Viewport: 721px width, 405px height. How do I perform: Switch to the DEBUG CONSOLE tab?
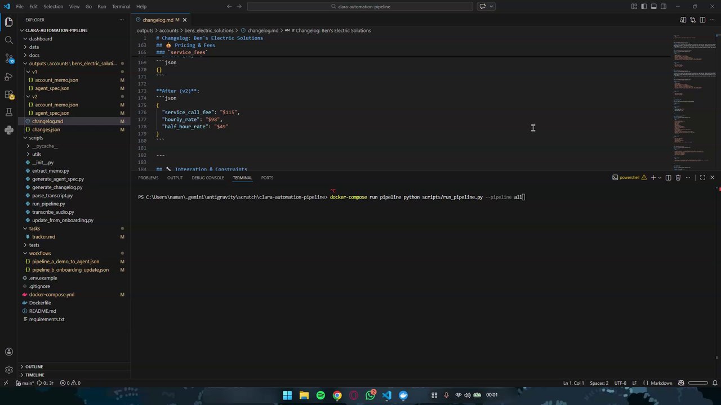coord(208,178)
